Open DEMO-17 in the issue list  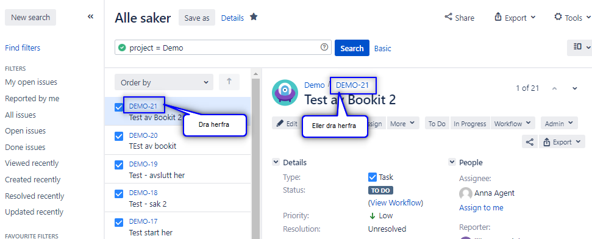point(143,221)
